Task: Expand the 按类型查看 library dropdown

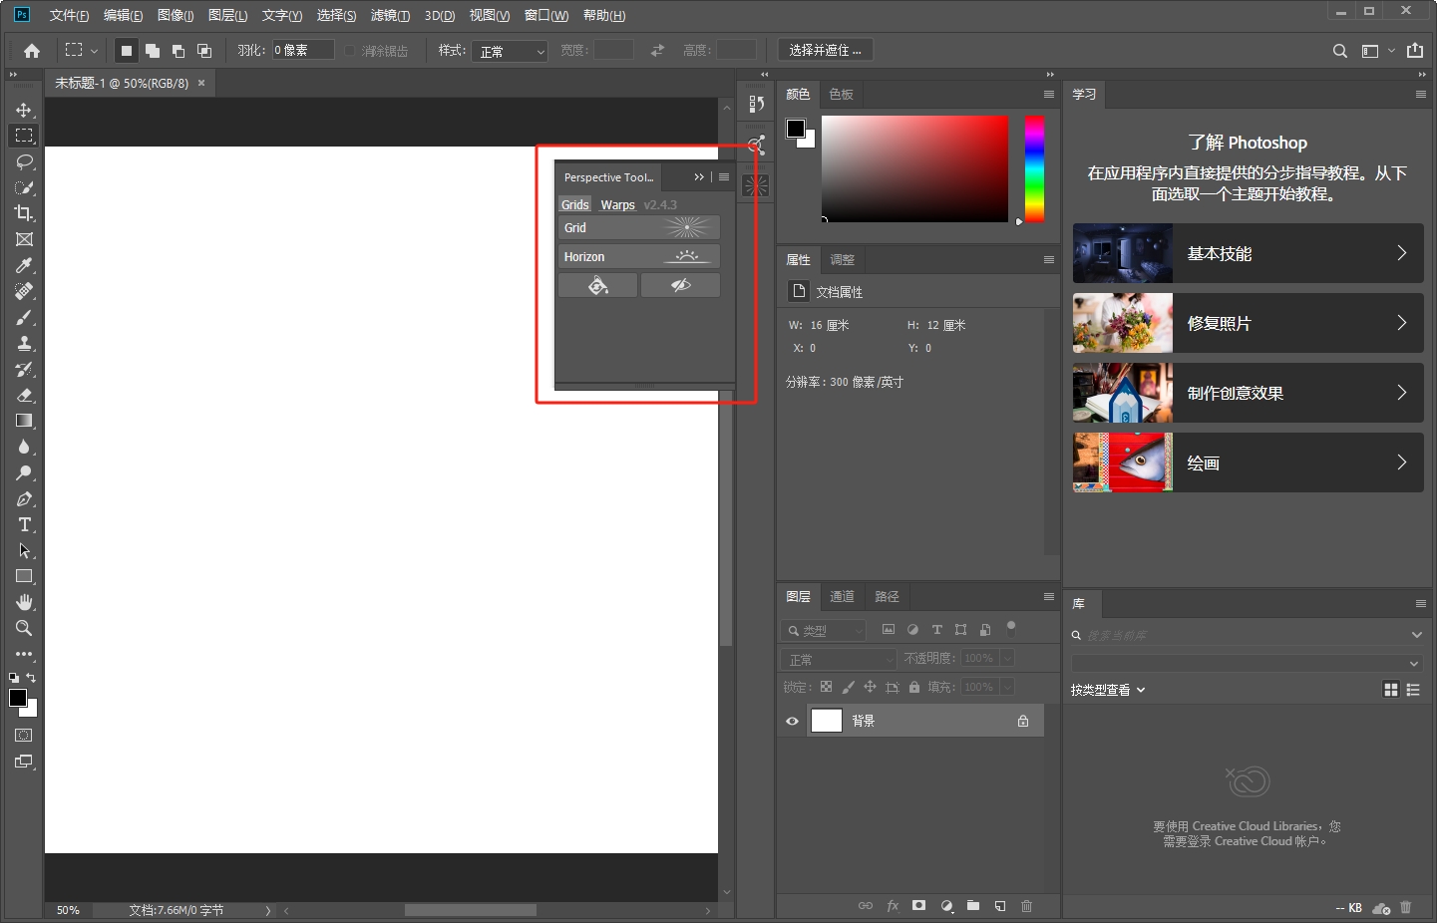Action: (1107, 689)
